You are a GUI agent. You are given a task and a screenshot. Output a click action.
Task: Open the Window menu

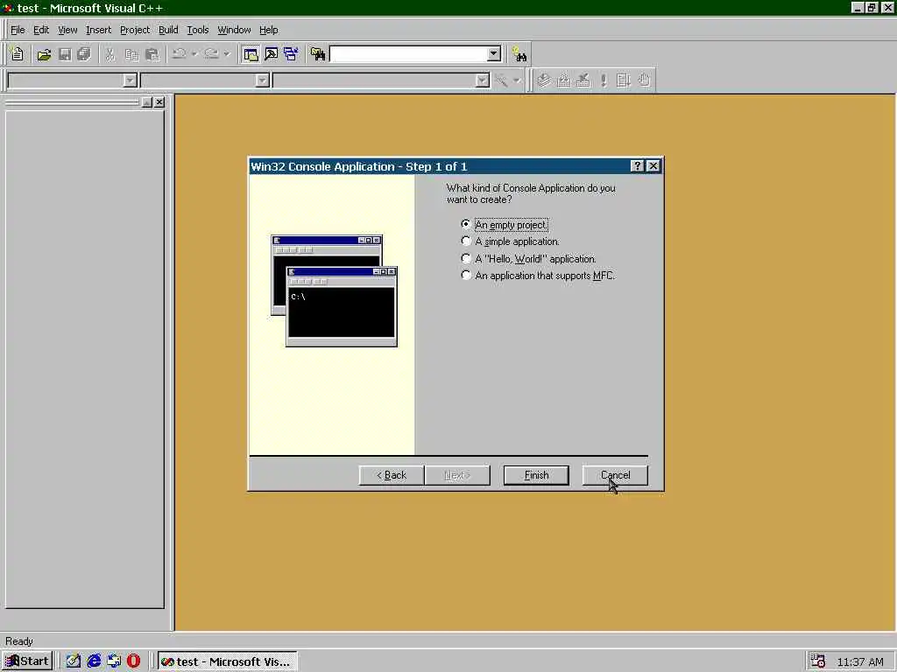(x=234, y=30)
